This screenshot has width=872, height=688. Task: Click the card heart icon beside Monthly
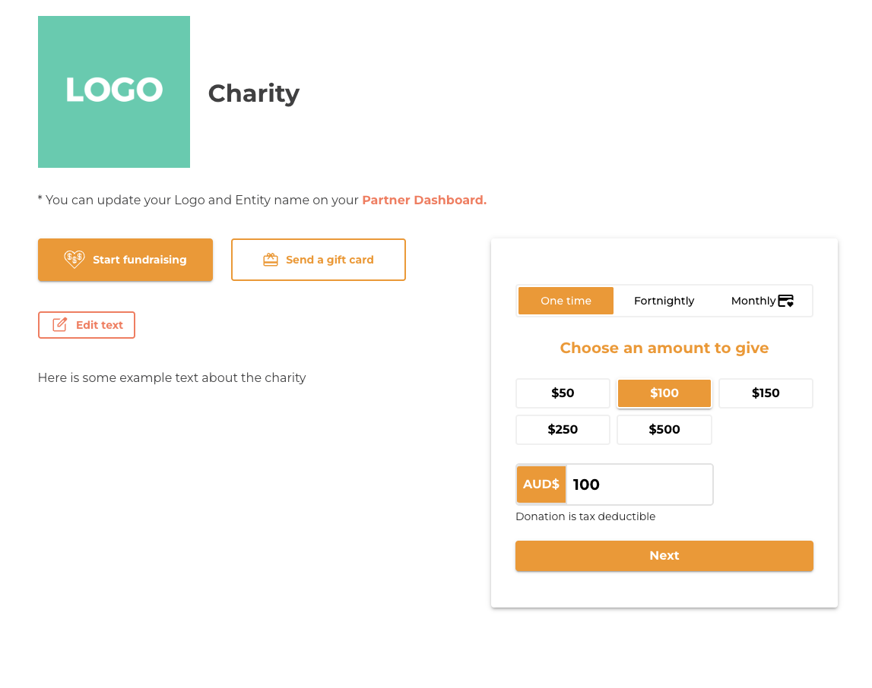click(785, 301)
